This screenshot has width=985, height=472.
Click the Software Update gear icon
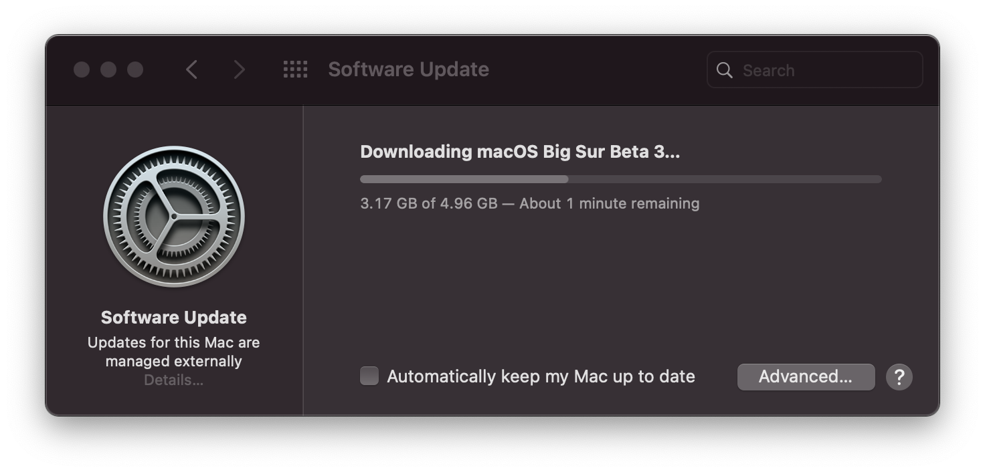(174, 217)
